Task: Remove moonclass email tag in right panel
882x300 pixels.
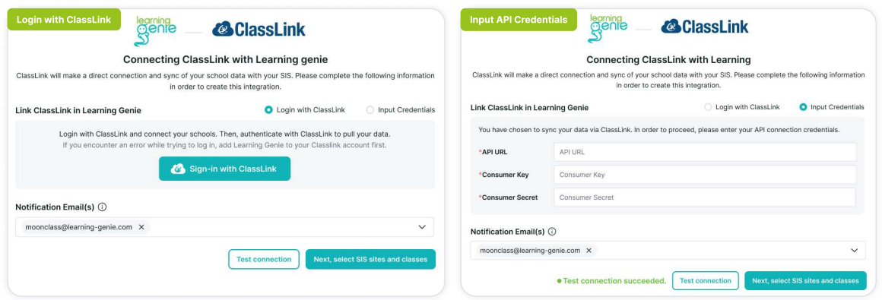Action: pyautogui.click(x=589, y=251)
